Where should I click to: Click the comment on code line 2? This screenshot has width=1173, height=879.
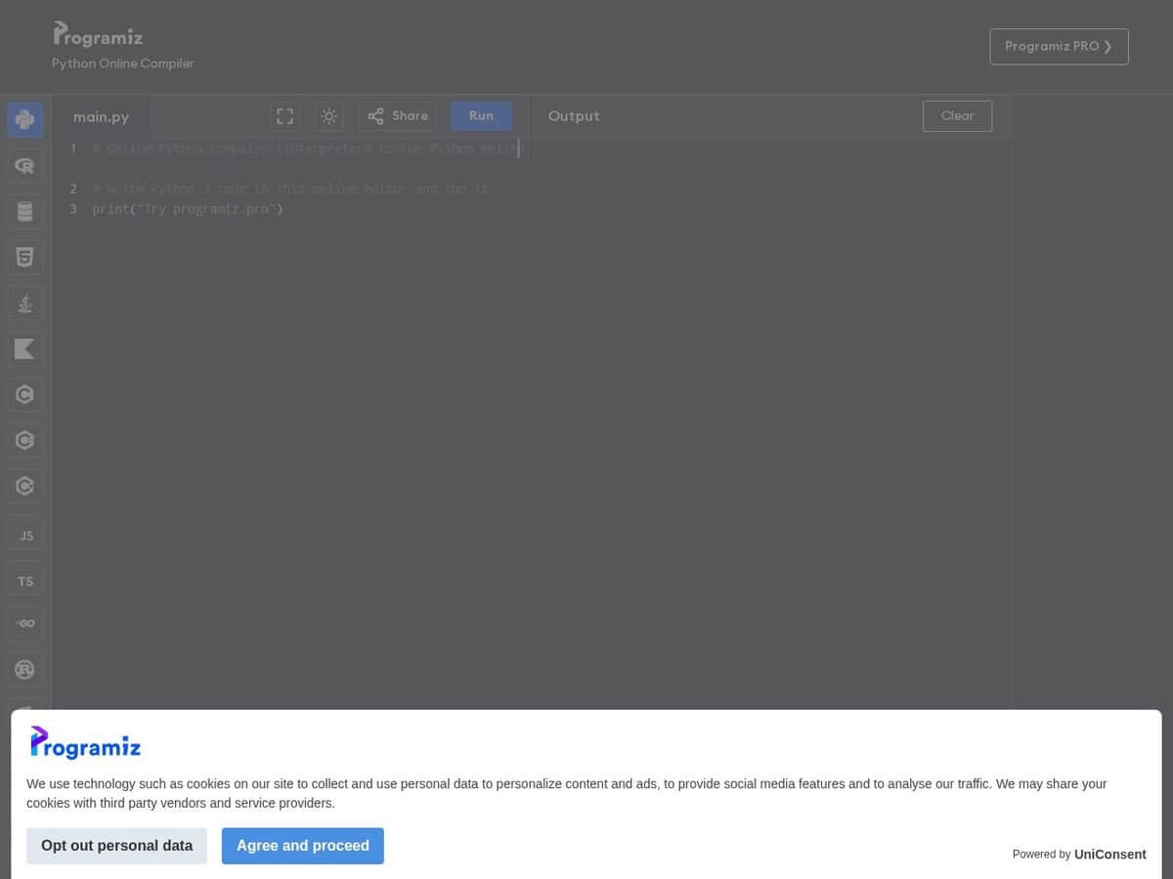pyautogui.click(x=291, y=188)
